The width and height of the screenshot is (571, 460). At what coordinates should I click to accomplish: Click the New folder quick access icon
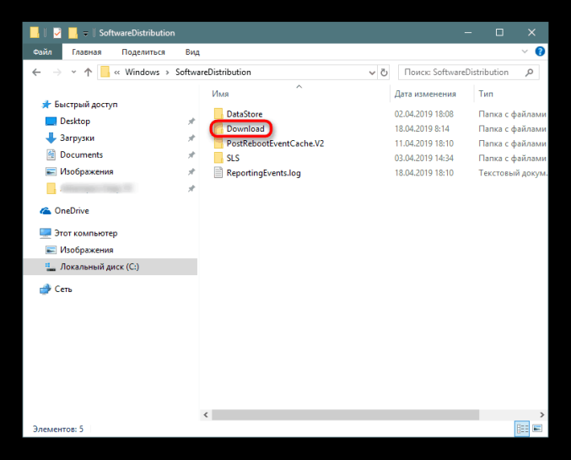[x=73, y=33]
